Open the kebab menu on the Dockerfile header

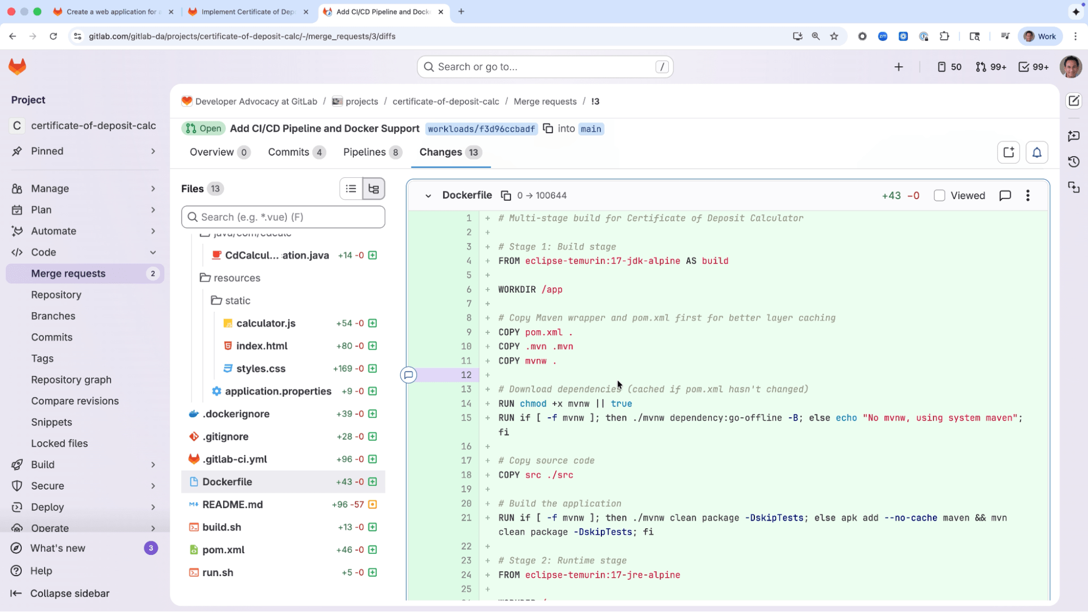tap(1028, 195)
